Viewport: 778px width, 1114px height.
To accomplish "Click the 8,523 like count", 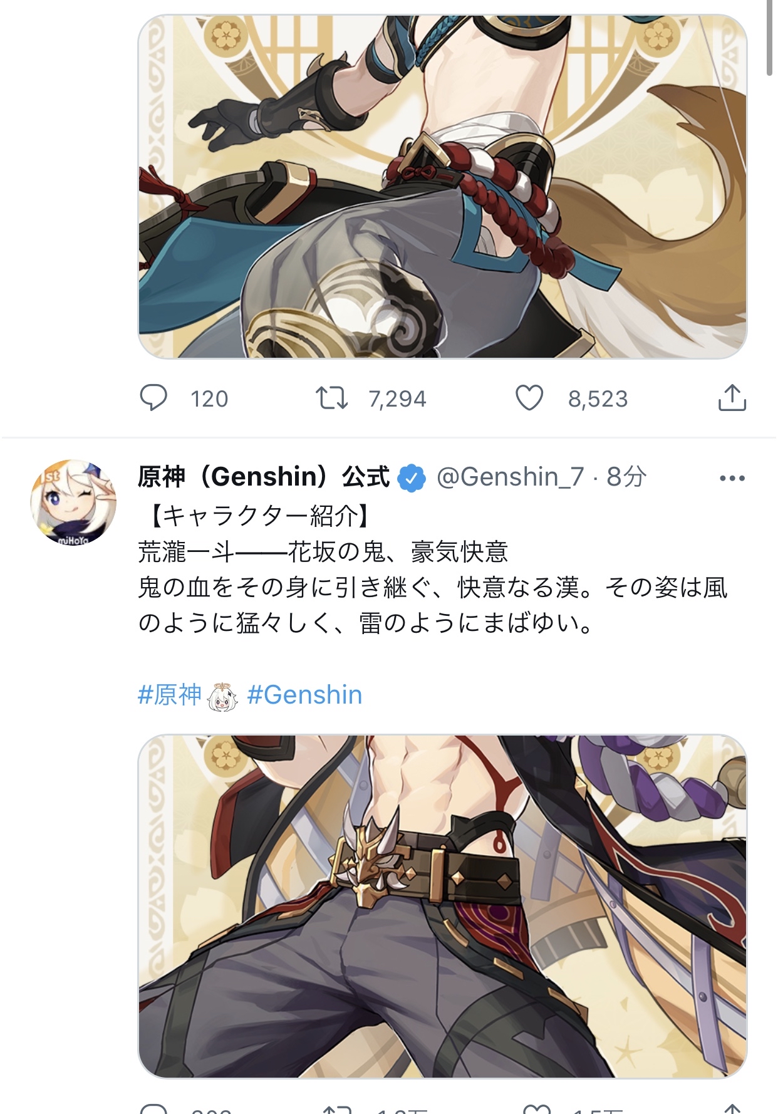I will pos(598,399).
